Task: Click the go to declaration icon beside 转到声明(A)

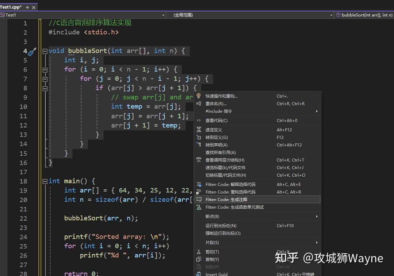Action: click(x=199, y=145)
